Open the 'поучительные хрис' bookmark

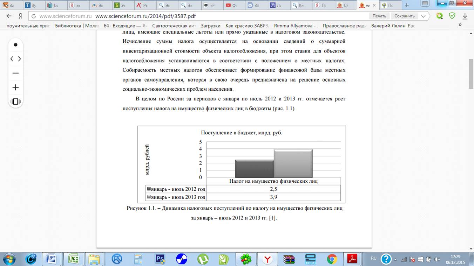pyautogui.click(x=28, y=26)
